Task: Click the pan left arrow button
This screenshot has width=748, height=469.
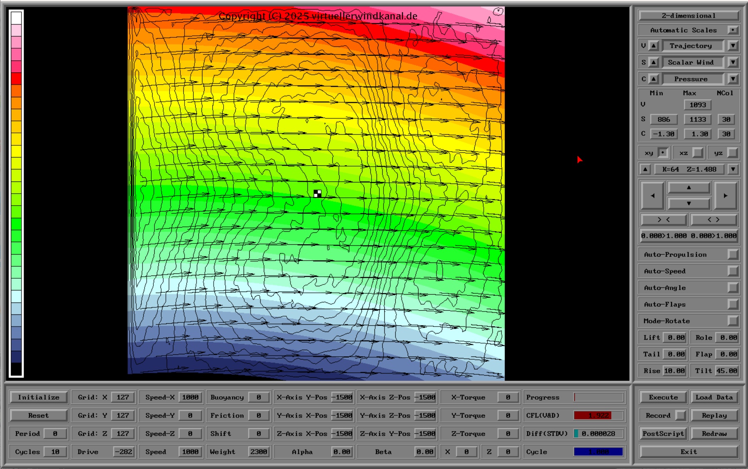Action: tap(652, 196)
